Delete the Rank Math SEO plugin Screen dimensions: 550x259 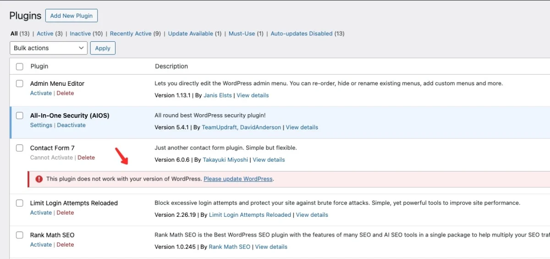[65, 244]
